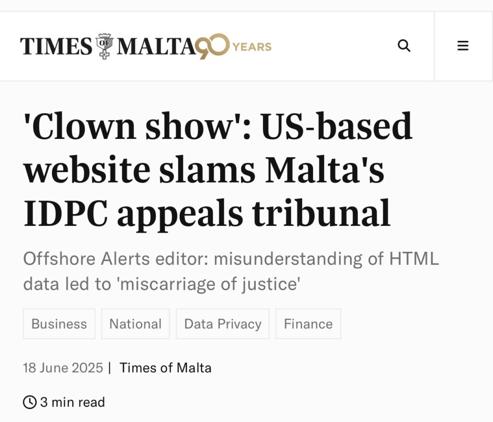Open the Finance tag
The height and width of the screenshot is (422, 493).
[x=309, y=324]
